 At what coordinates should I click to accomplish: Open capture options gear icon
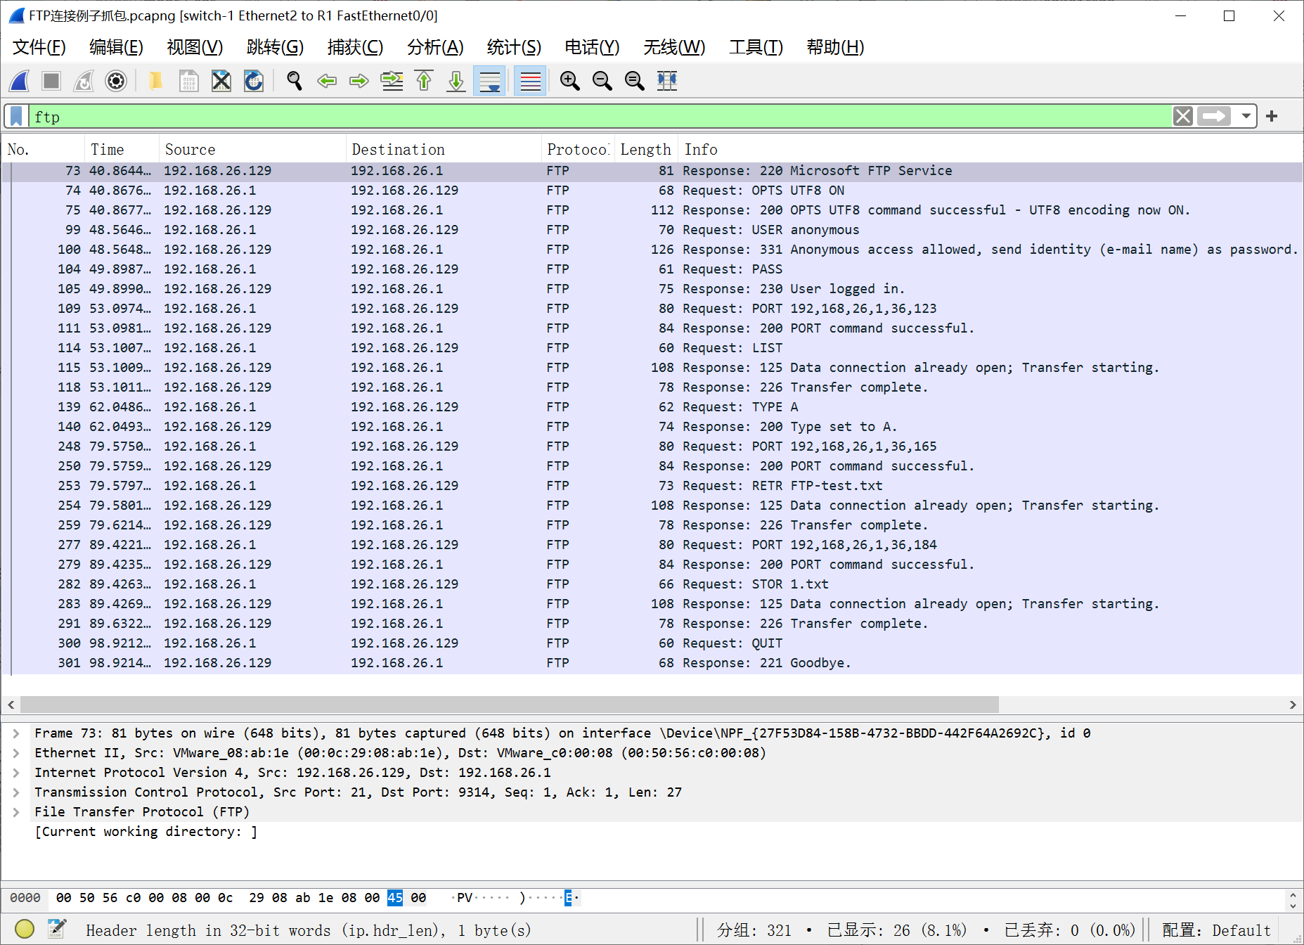[116, 81]
